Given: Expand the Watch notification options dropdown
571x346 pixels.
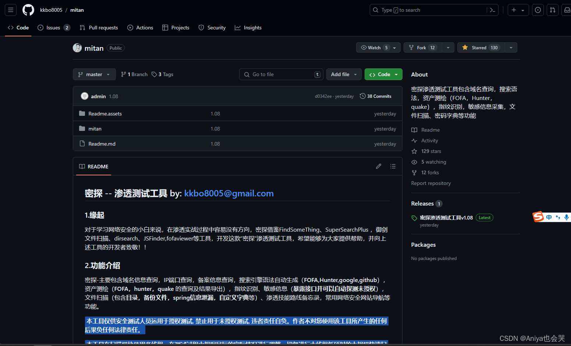Looking at the screenshot, I should [395, 47].
